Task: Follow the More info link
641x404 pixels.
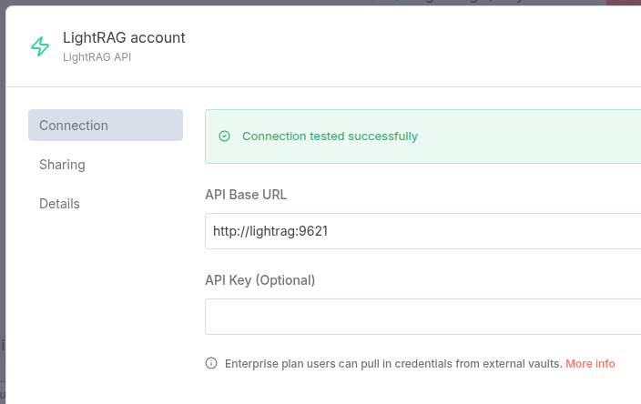Action: pyautogui.click(x=590, y=364)
